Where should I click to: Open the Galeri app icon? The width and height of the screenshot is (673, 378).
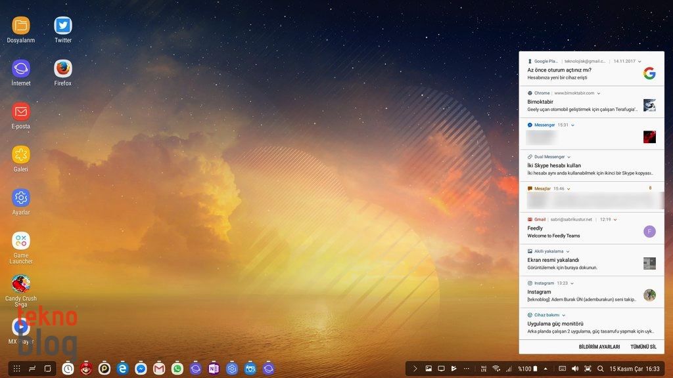click(x=21, y=155)
